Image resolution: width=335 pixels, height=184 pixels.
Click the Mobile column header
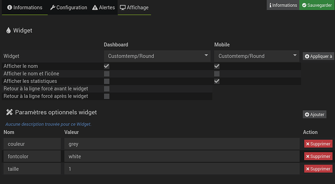coord(222,45)
